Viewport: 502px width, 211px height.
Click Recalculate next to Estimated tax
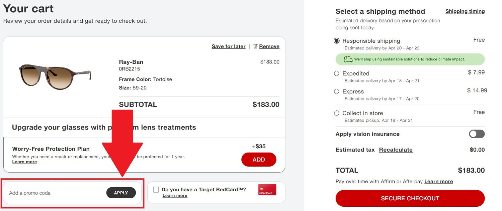pos(396,150)
